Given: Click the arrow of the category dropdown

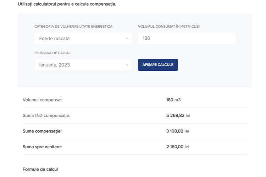Looking at the screenshot, I should point(127,39).
